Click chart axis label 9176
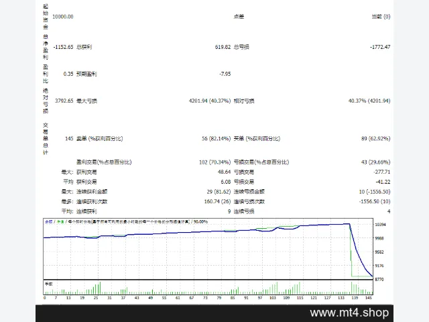Viewport: 429px width, 322px height. 379,266
